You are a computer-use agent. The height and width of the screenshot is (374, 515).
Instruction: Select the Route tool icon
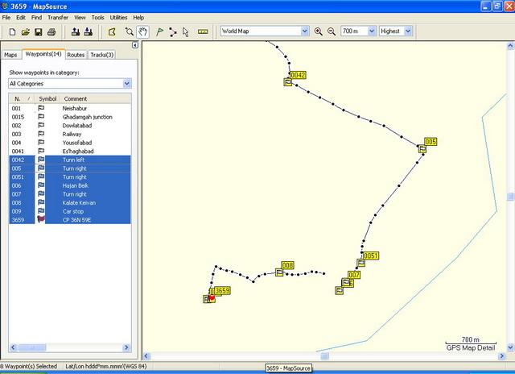[173, 32]
